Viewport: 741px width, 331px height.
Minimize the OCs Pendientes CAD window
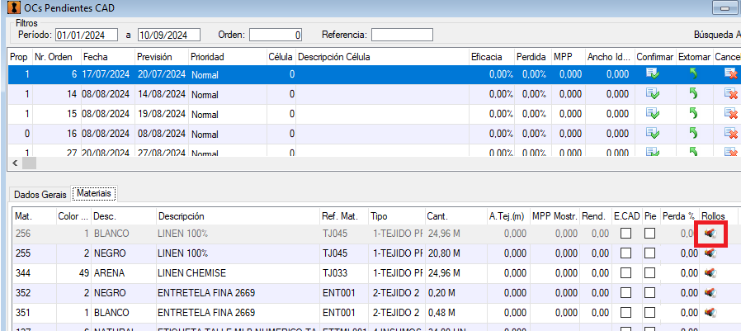tap(724, 8)
